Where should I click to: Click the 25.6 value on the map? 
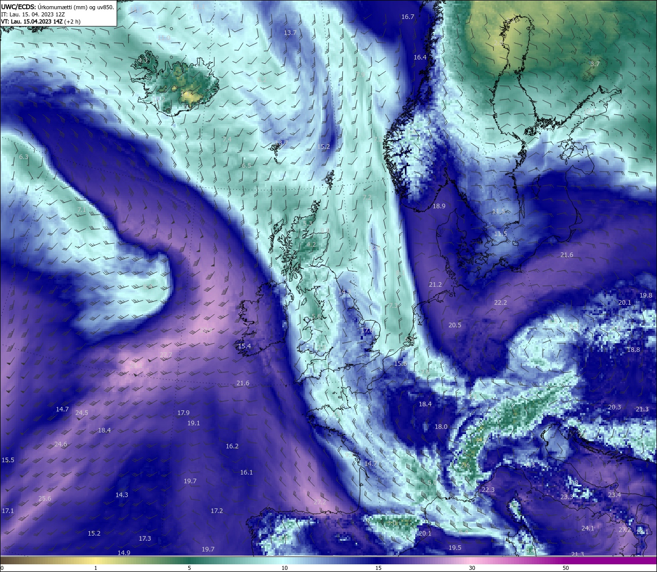pos(45,499)
